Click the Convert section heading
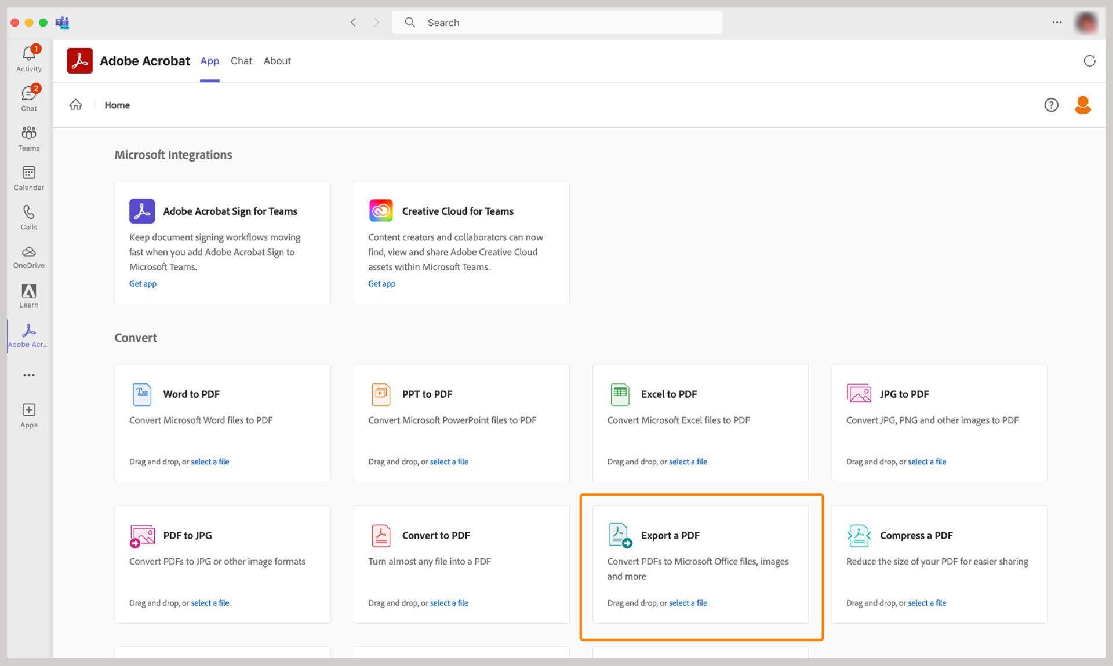 point(136,338)
